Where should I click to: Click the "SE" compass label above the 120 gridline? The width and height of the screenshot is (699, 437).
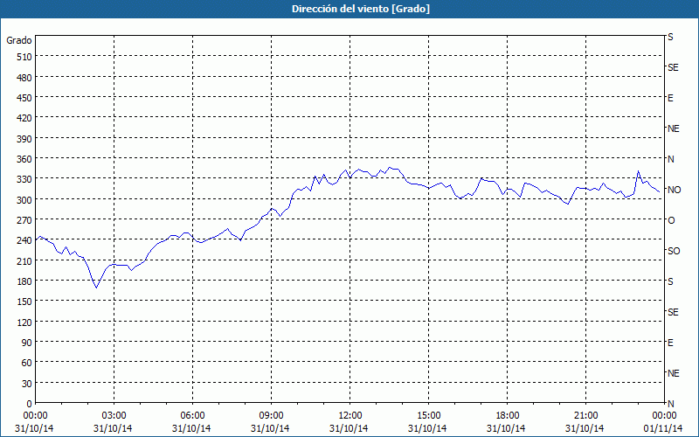click(x=673, y=312)
